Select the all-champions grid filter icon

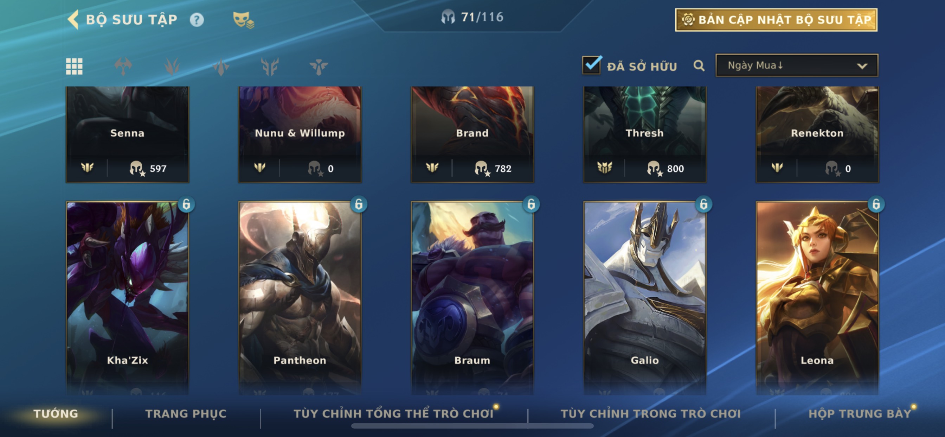74,66
